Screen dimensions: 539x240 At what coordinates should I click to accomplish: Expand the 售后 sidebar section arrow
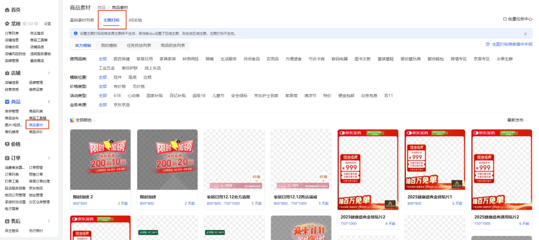(x=49, y=221)
